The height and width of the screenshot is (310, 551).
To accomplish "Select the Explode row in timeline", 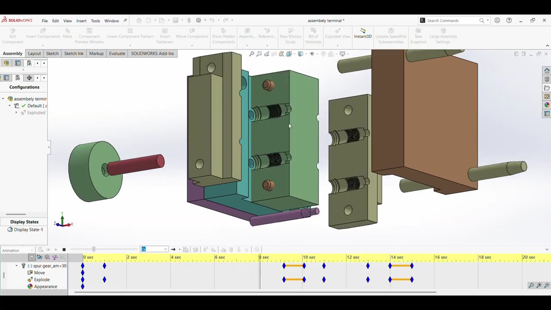I will click(x=38, y=279).
